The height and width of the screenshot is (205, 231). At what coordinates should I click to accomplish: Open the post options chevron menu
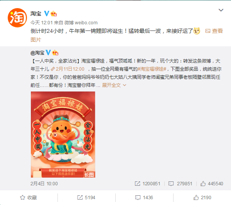221,10
